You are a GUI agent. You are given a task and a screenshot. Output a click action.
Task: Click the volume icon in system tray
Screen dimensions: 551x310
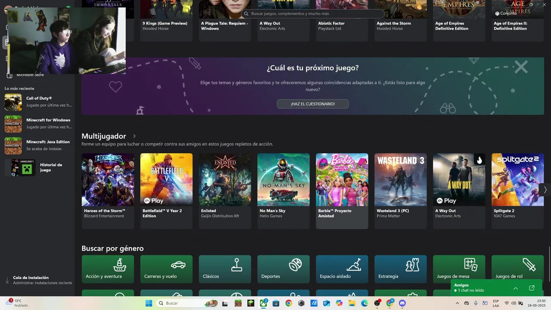(x=514, y=303)
